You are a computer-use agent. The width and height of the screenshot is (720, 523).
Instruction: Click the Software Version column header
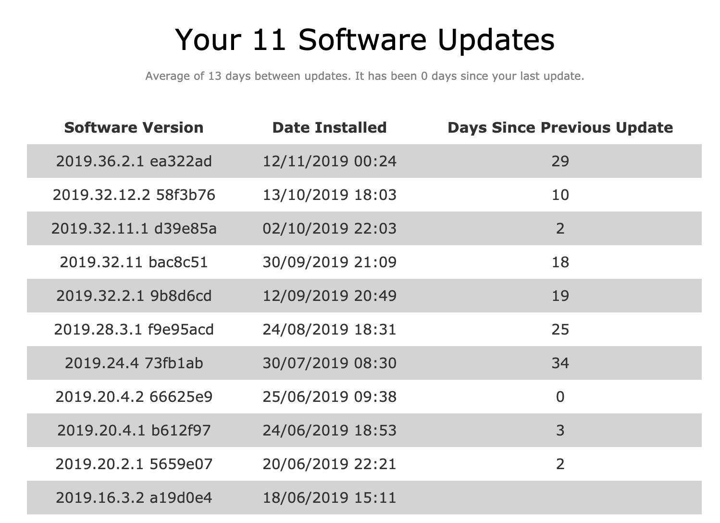pos(134,127)
